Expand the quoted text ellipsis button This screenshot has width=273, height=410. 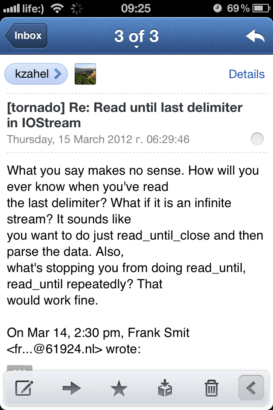pos(20,368)
